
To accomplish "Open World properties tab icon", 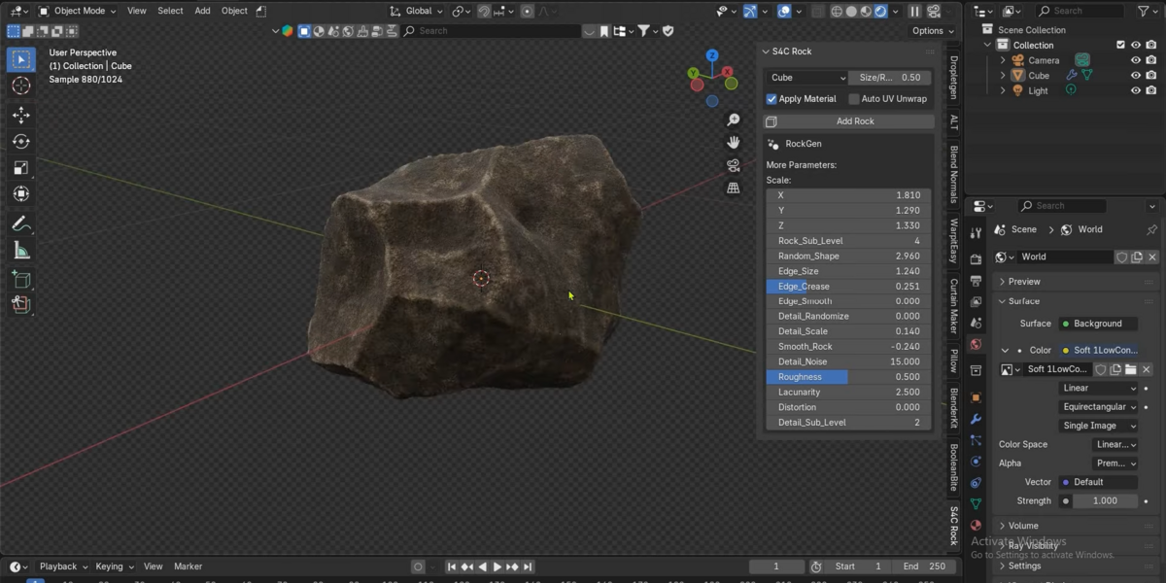I will pyautogui.click(x=976, y=344).
